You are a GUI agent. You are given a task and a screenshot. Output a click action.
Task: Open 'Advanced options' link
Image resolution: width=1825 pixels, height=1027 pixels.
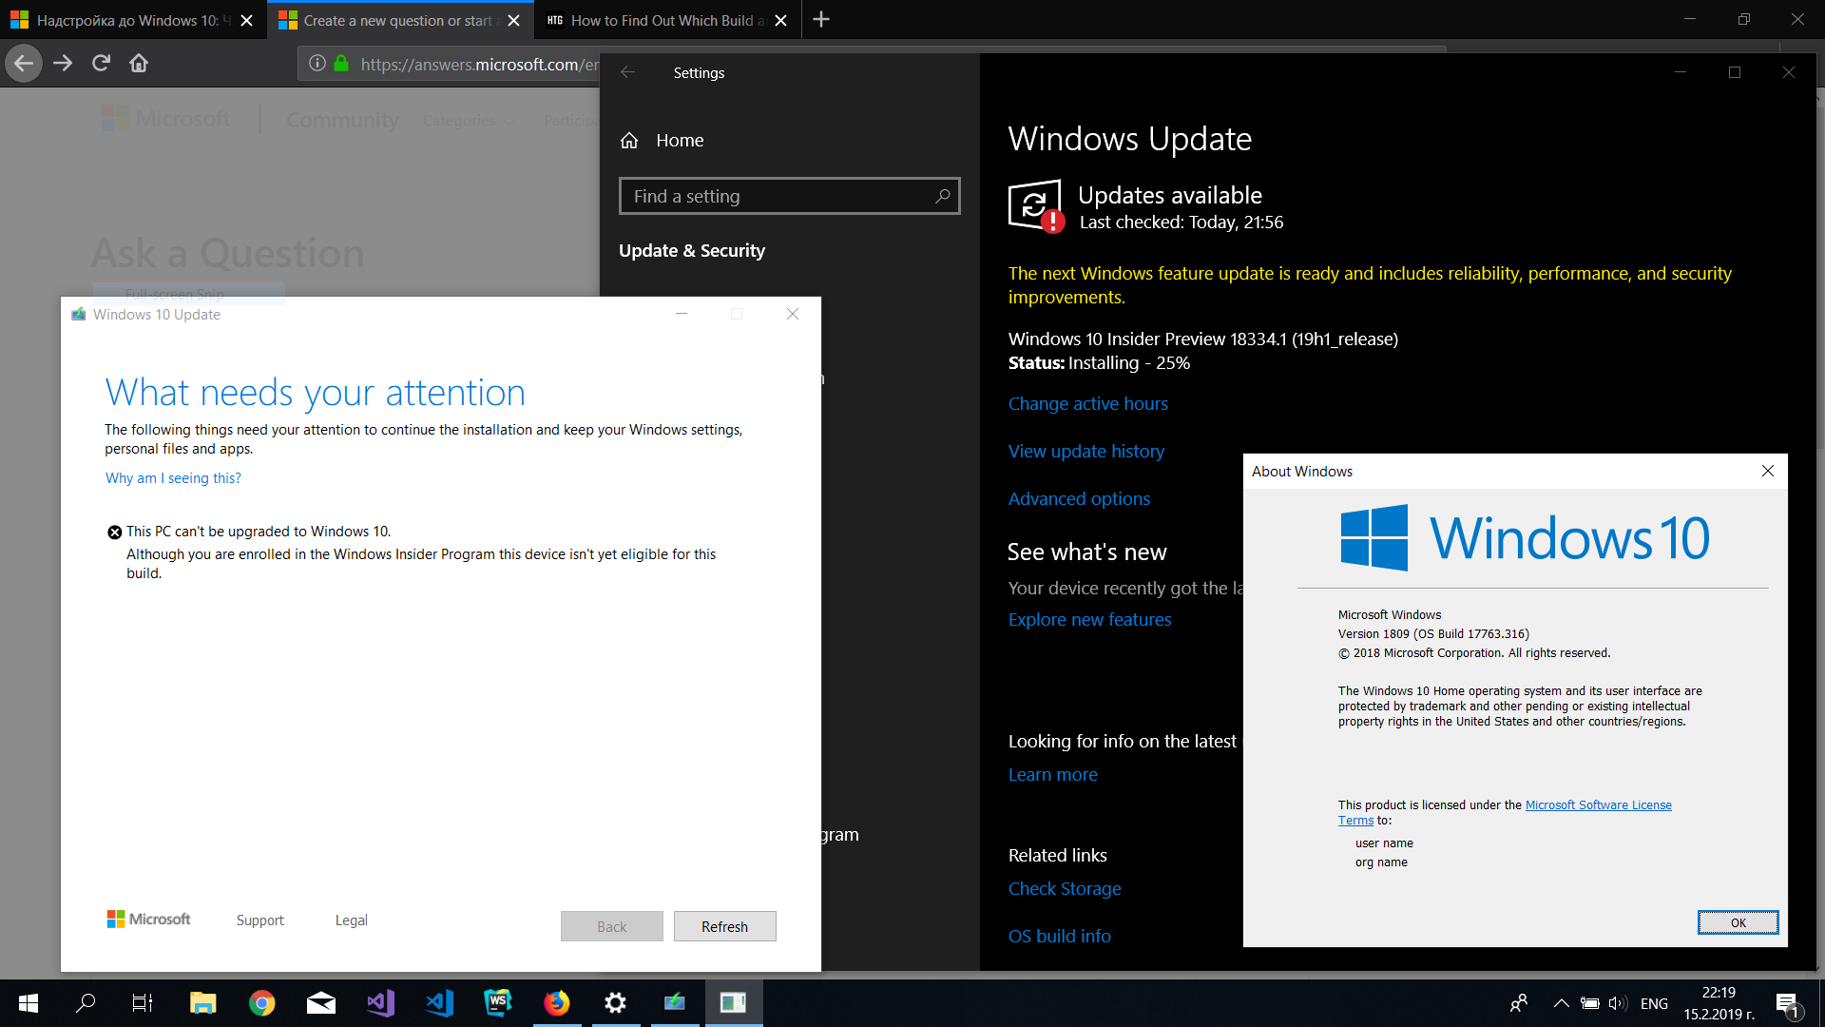click(1079, 499)
